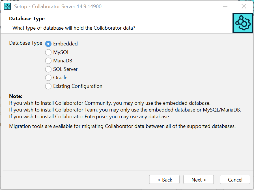This screenshot has width=254, height=190.
Task: Click the Embedded label text
Action: click(x=65, y=43)
